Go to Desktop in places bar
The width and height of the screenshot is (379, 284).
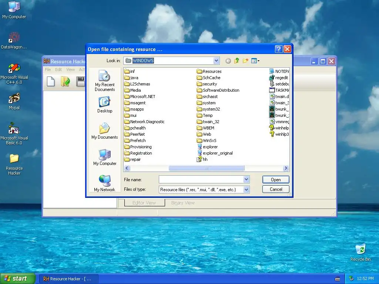pyautogui.click(x=105, y=105)
